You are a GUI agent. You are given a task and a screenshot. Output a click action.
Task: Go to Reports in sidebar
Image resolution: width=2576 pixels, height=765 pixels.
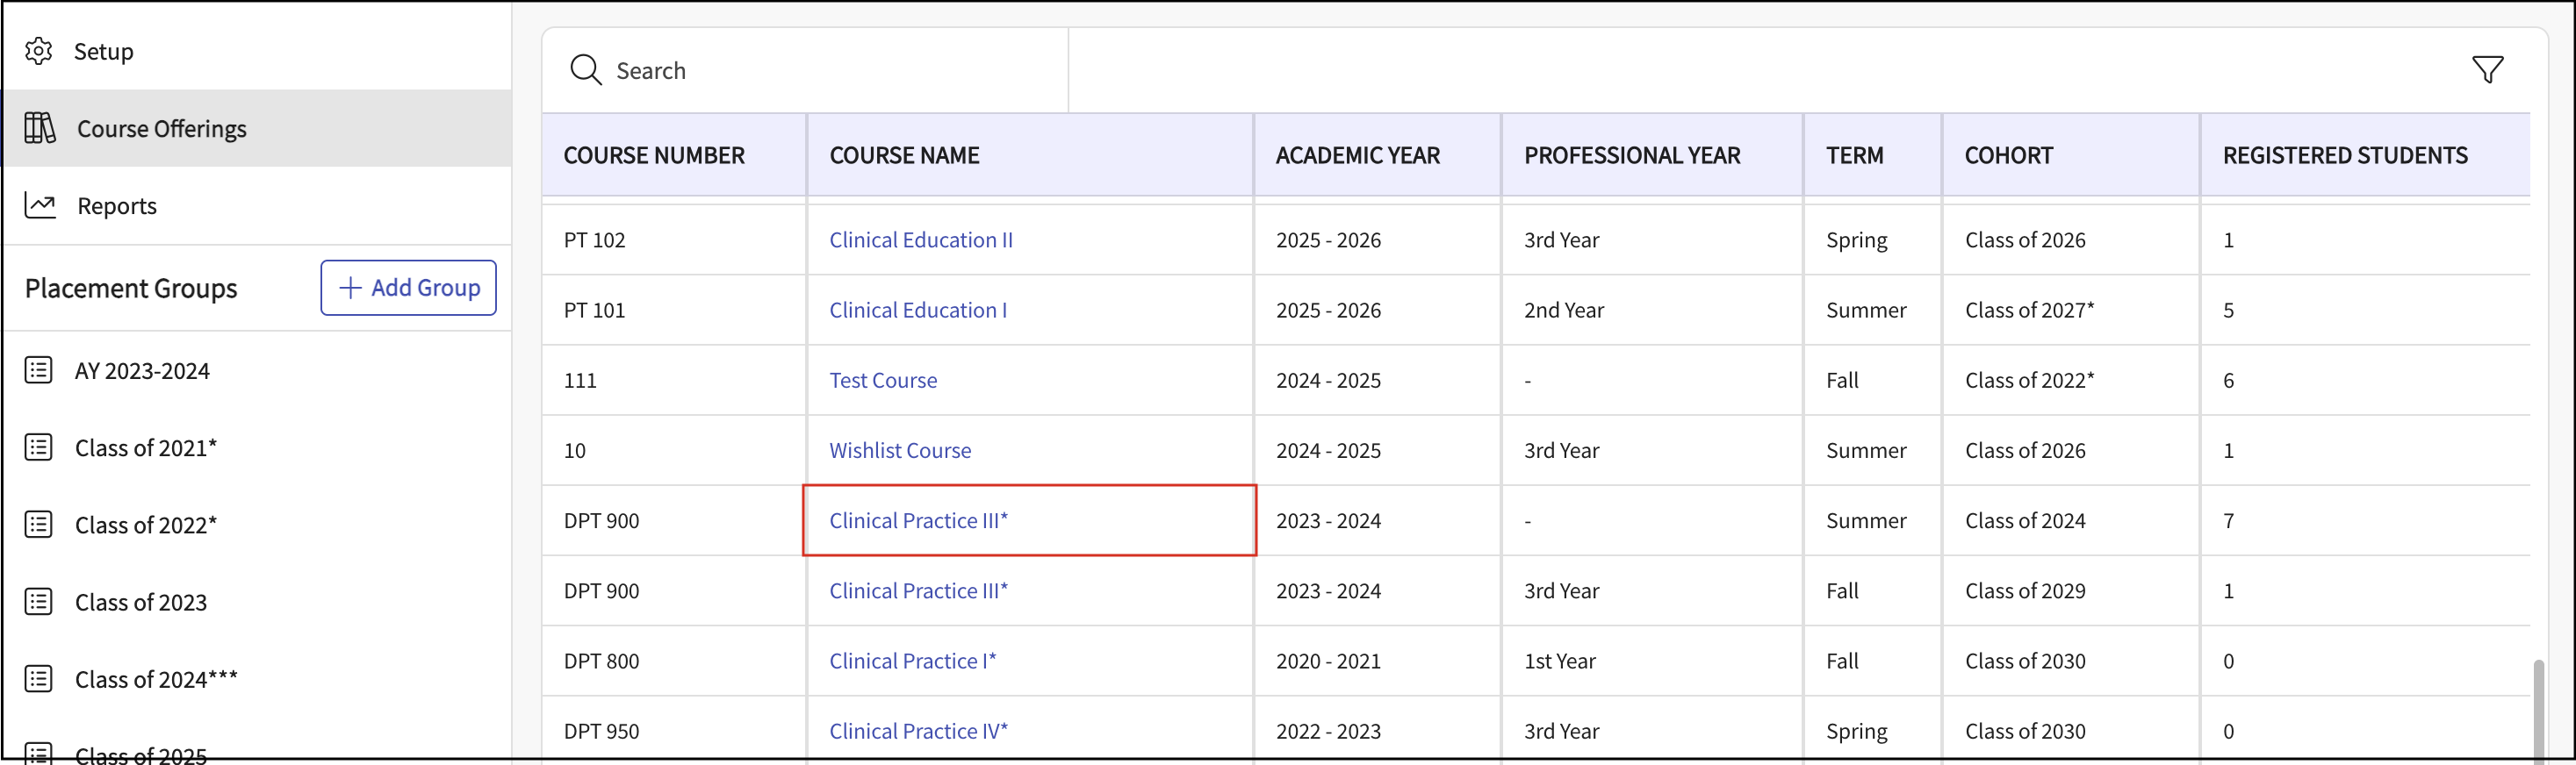[x=116, y=206]
